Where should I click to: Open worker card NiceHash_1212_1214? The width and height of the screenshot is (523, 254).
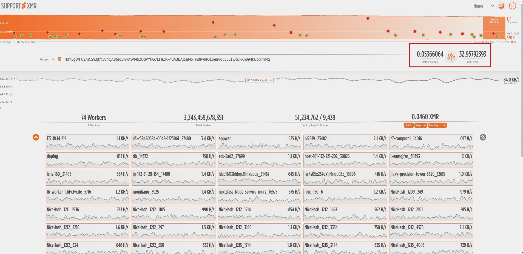tap(259, 213)
